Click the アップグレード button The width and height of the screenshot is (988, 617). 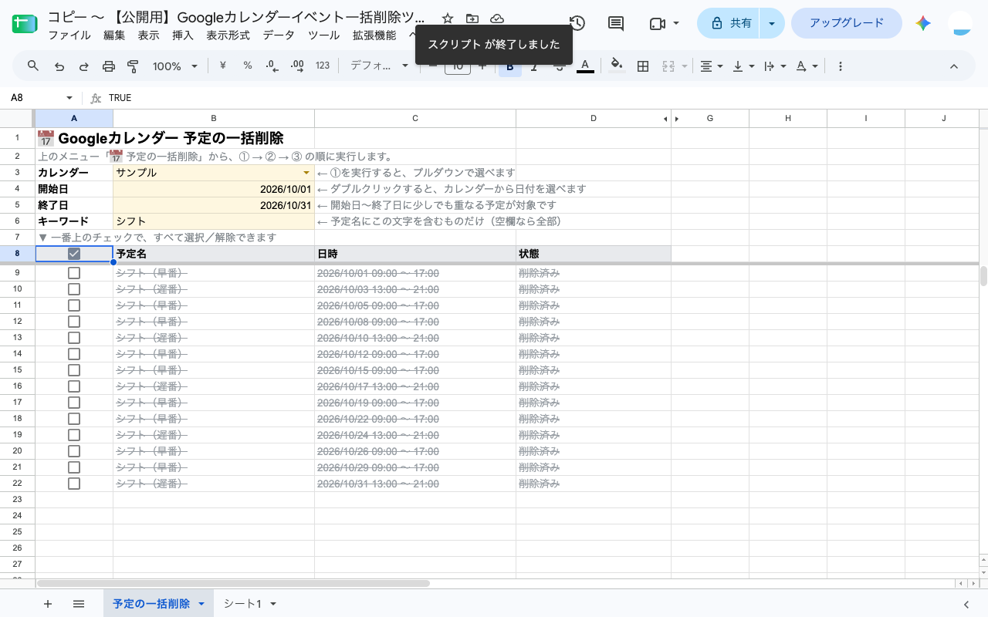click(x=847, y=23)
